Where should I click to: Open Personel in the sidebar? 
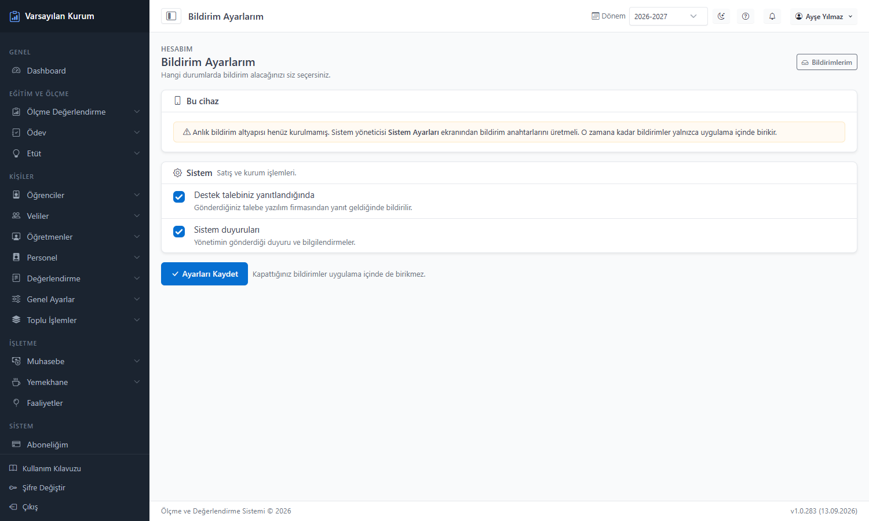tap(75, 258)
